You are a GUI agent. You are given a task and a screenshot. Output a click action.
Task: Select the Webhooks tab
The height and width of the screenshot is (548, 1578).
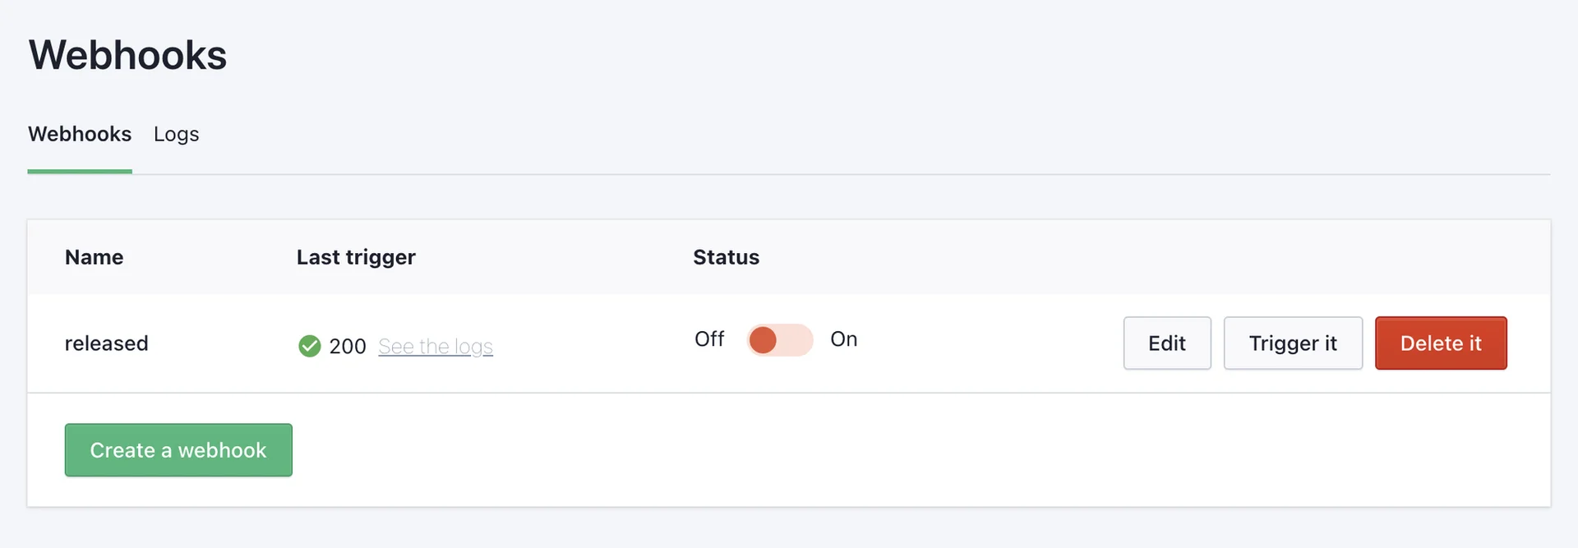[80, 134]
